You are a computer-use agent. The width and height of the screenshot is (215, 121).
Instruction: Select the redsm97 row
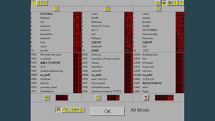pyautogui.click(x=107, y=71)
